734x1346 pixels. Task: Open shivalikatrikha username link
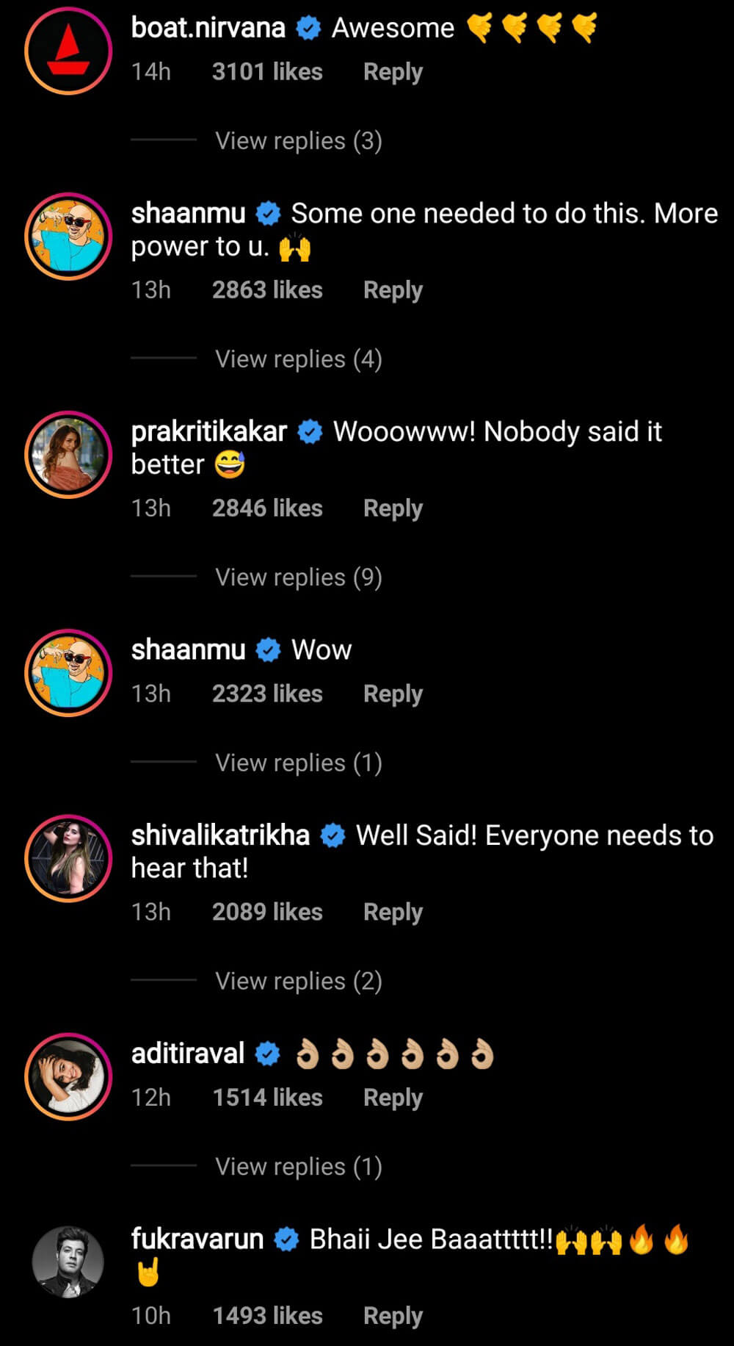point(220,835)
